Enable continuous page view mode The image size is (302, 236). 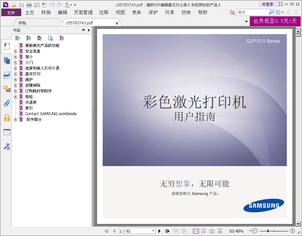point(203,231)
